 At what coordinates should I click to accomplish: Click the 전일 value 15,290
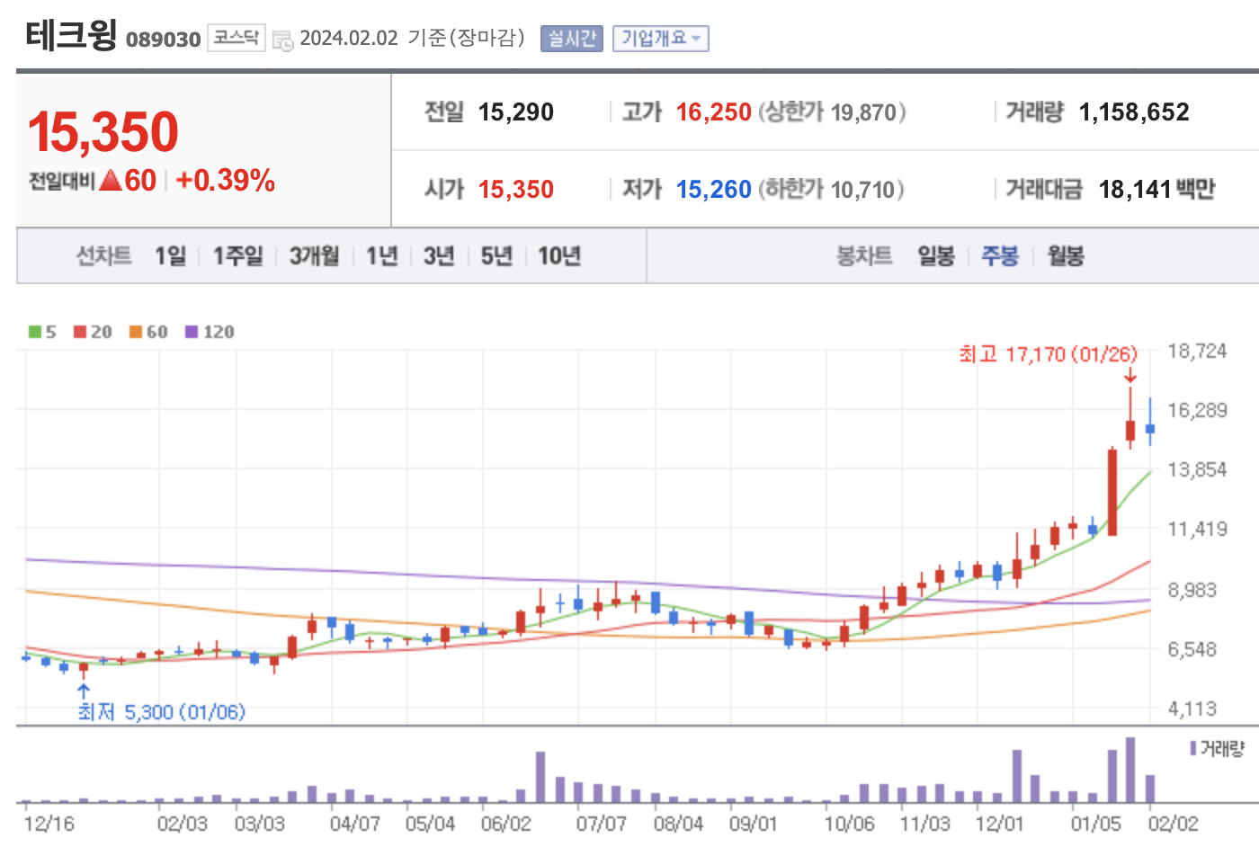pyautogui.click(x=516, y=112)
